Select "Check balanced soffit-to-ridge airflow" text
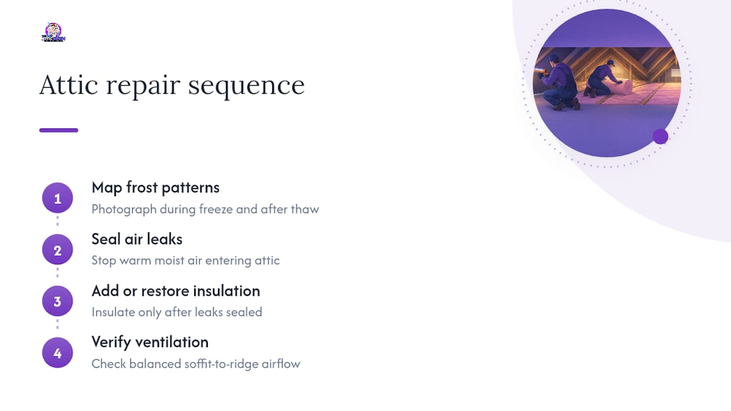This screenshot has width=731, height=411. [196, 364]
